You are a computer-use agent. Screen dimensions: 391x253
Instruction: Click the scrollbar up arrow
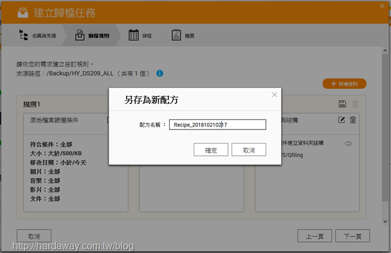pyautogui.click(x=385, y=51)
